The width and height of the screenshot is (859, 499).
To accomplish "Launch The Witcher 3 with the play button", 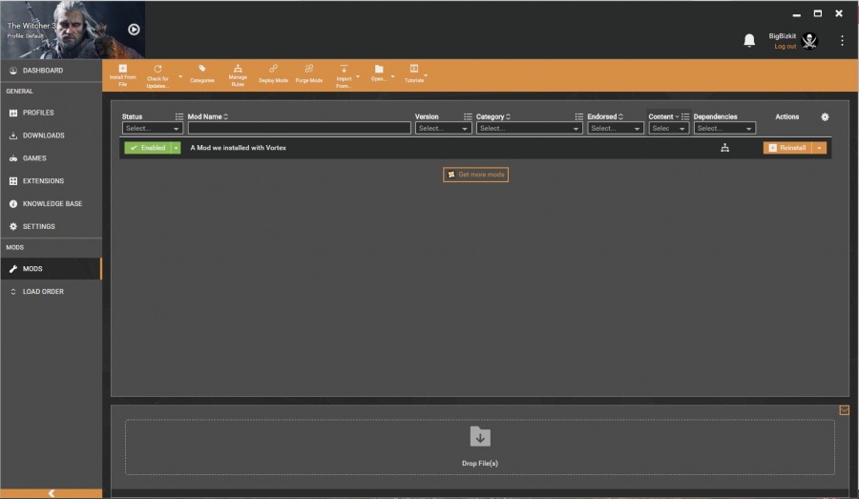I will [134, 30].
